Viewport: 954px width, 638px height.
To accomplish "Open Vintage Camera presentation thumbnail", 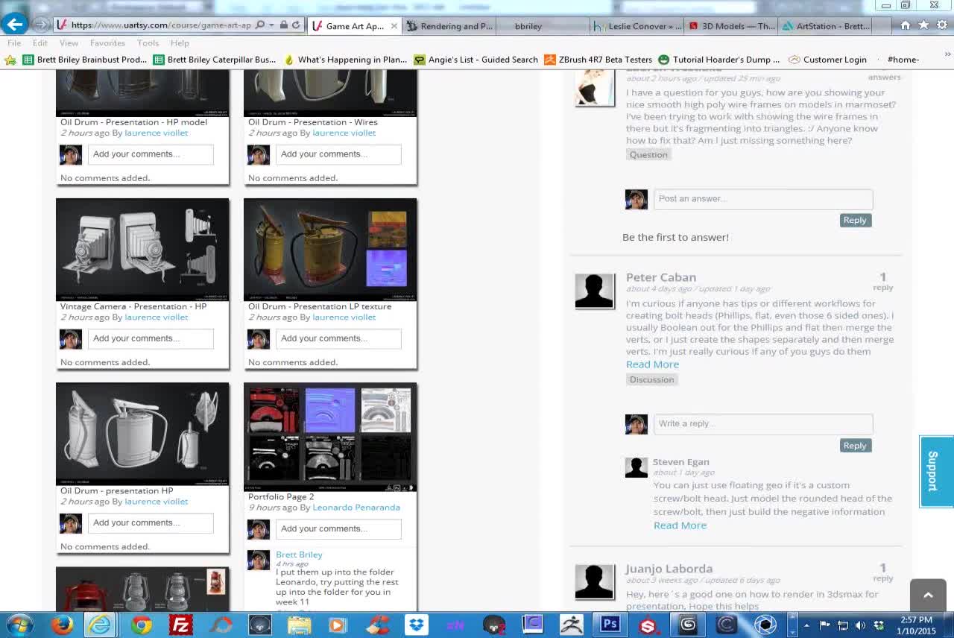I will [142, 250].
